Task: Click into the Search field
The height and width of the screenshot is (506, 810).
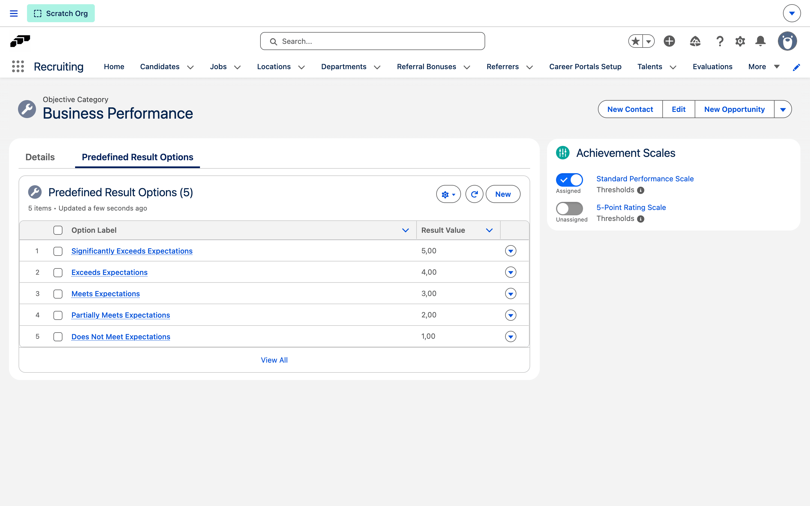Action: point(373,41)
